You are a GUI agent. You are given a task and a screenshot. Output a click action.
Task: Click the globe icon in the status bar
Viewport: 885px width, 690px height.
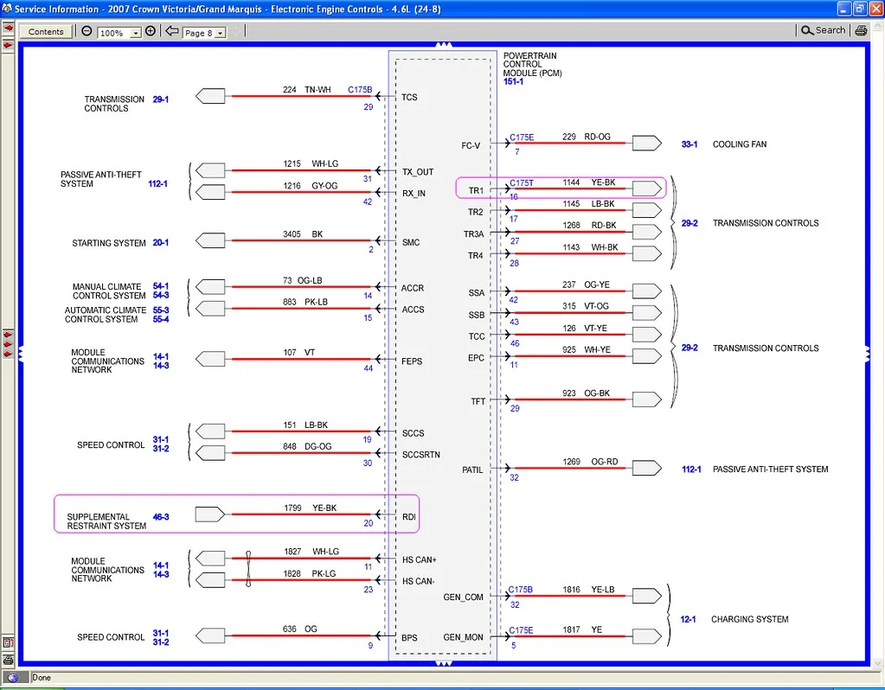13,678
